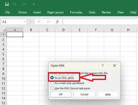138x105 pixels.
Task: Switch to the Home tab
Action: (x=22, y=12)
